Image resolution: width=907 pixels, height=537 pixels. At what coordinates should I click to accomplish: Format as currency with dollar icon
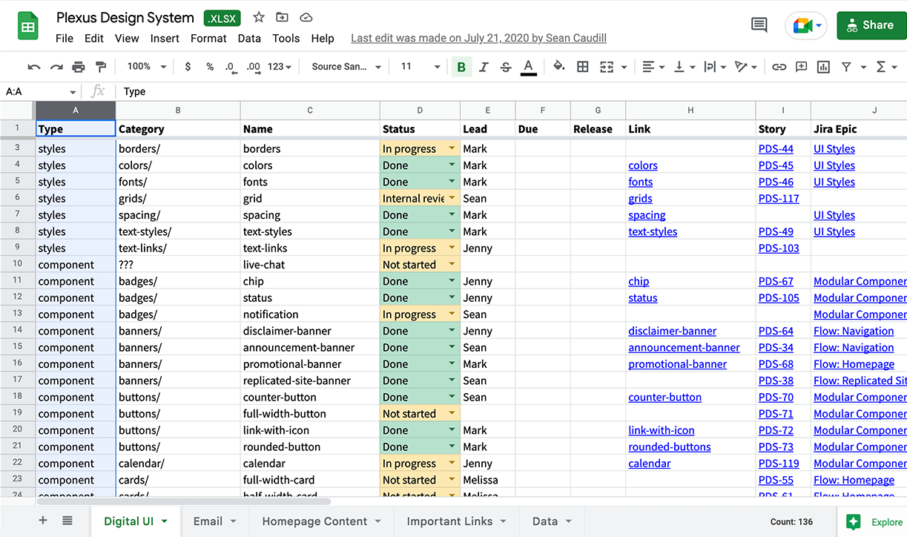(x=188, y=67)
